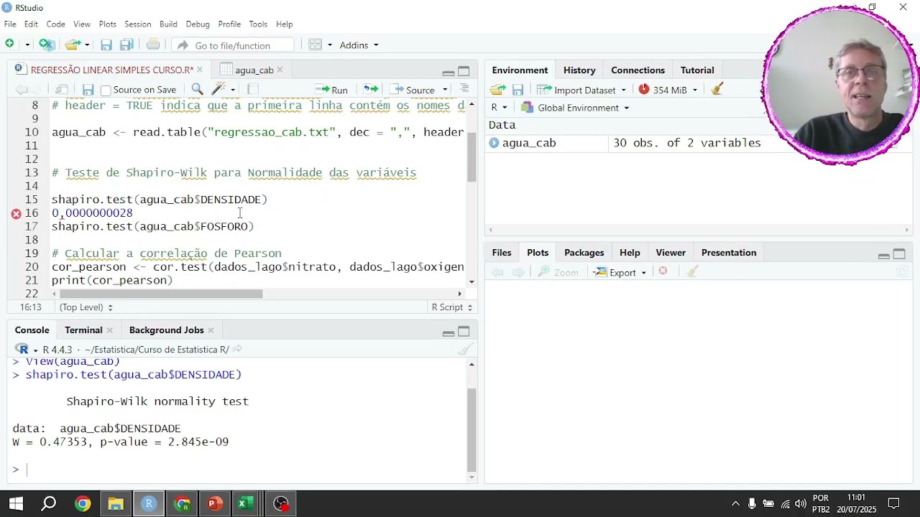Save the current document from main toolbar

point(106,45)
